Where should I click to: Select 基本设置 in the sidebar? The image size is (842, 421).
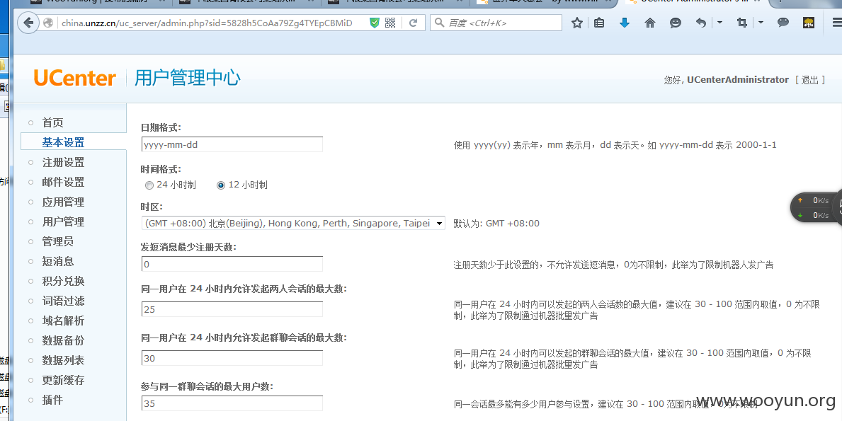click(x=63, y=143)
